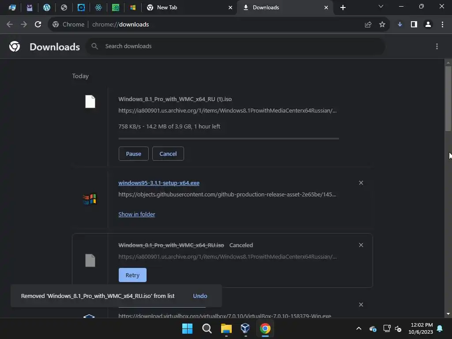Click the OneDrive cloud tray icon

coord(373,328)
